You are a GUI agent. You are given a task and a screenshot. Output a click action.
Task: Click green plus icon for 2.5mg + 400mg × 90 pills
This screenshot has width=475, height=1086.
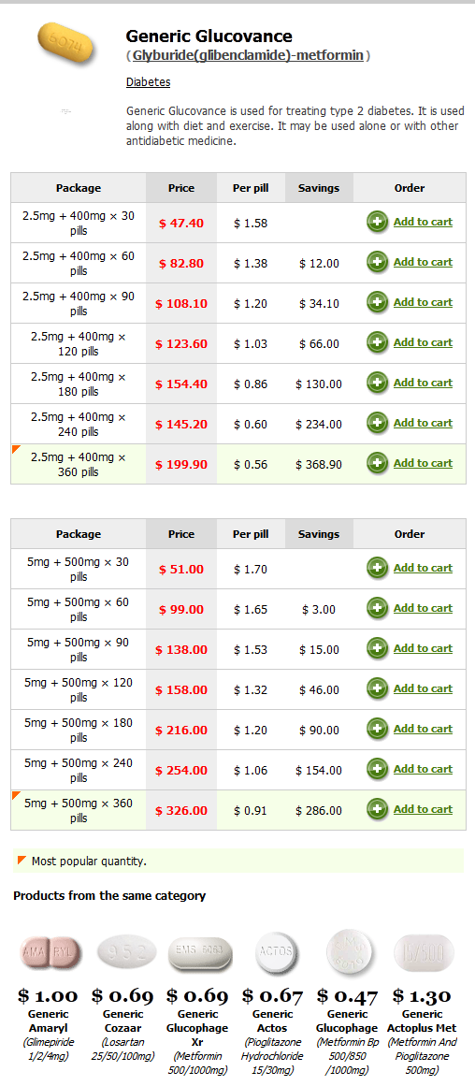click(x=378, y=303)
